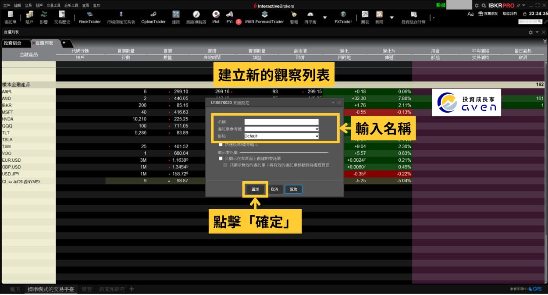
Task: Open 圖表 chart tool
Action: pyautogui.click(x=365, y=18)
